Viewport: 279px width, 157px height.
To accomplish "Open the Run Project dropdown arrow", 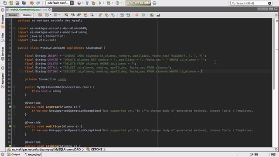I will tap(104, 3).
